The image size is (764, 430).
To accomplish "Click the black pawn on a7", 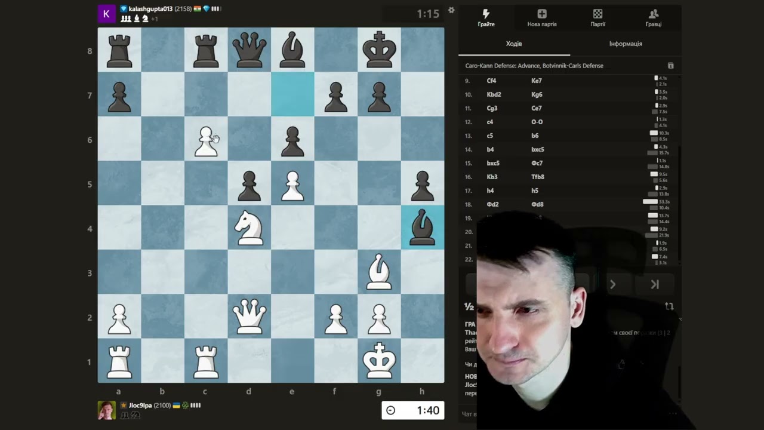I will tap(119, 96).
